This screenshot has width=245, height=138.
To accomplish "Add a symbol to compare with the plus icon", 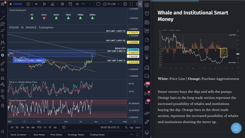I will click(x=28, y=4).
